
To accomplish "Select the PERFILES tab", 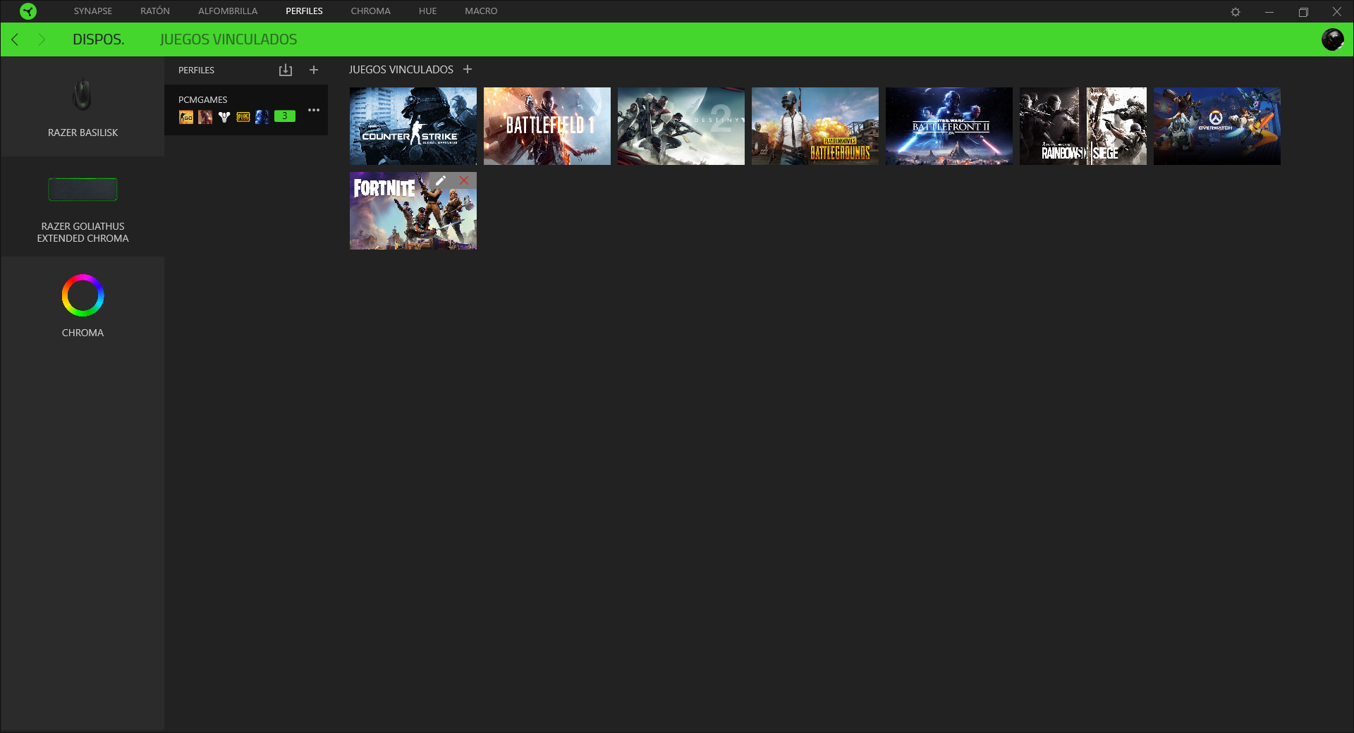I will click(x=304, y=11).
